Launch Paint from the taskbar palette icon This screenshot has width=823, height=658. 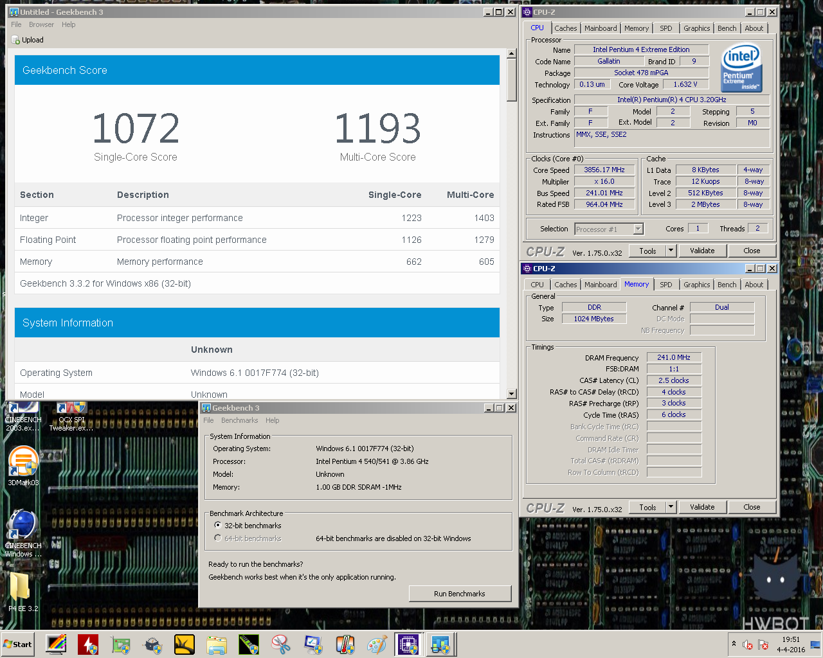coord(377,644)
